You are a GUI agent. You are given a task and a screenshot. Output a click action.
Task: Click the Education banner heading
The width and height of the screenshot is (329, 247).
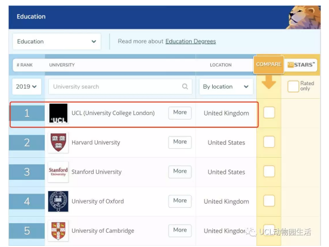[31, 17]
